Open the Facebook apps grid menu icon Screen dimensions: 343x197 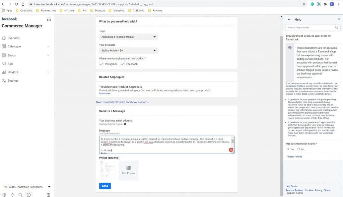pyautogui.click(x=49, y=19)
